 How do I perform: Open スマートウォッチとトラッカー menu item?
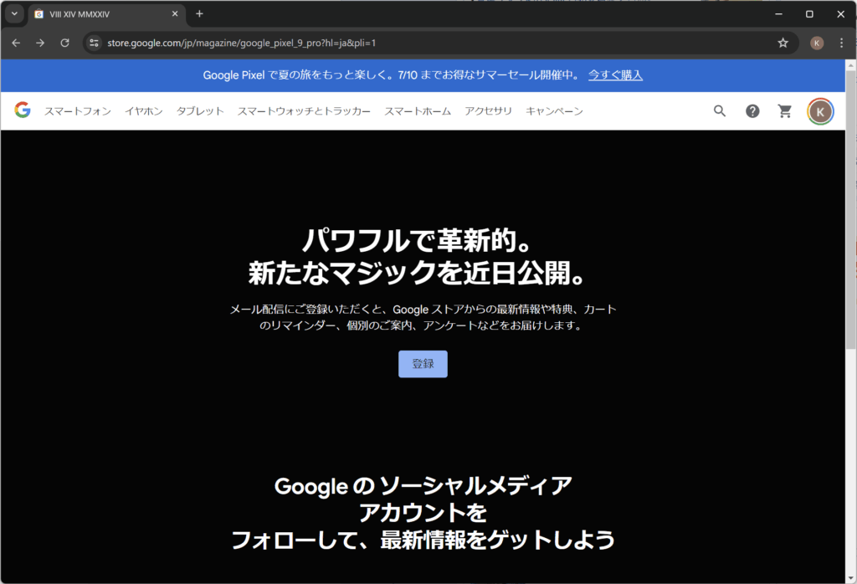(x=304, y=111)
